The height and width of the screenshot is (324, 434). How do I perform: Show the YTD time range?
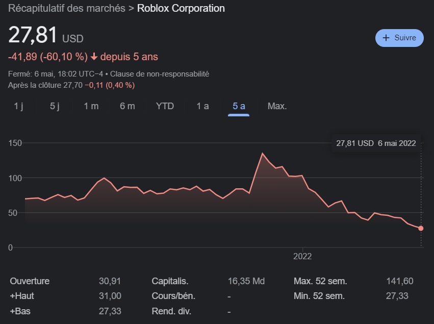tap(165, 106)
